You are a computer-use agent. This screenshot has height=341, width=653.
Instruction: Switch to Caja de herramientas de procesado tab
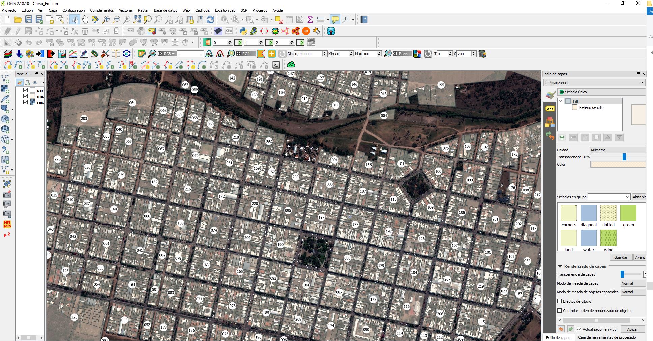pos(607,337)
